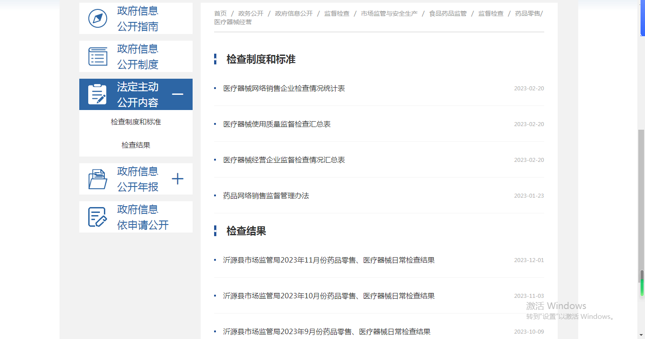Open the 2023年10月份 daily inspection results
This screenshot has width=645, height=339.
click(329, 296)
